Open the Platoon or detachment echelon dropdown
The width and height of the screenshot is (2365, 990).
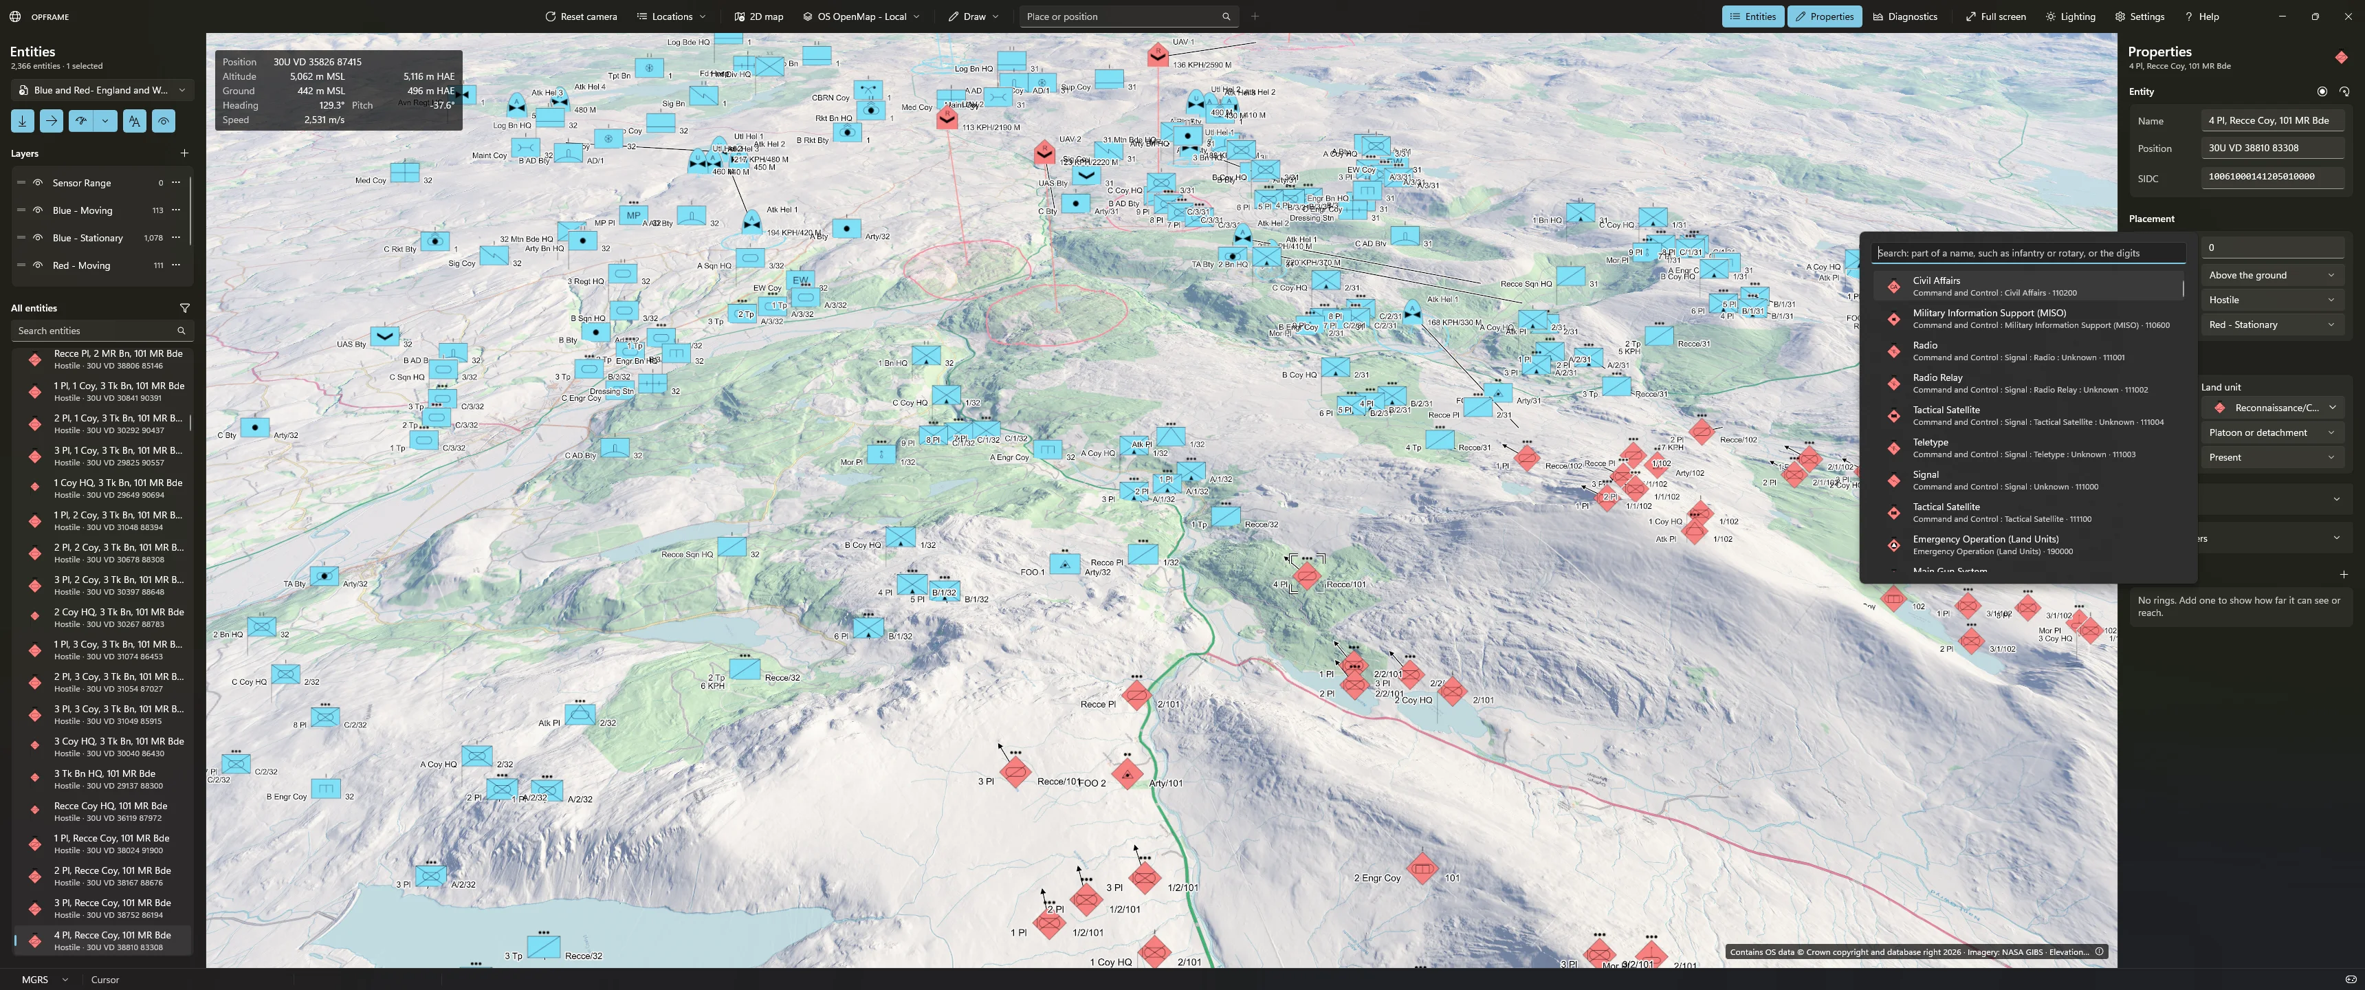(x=2272, y=432)
